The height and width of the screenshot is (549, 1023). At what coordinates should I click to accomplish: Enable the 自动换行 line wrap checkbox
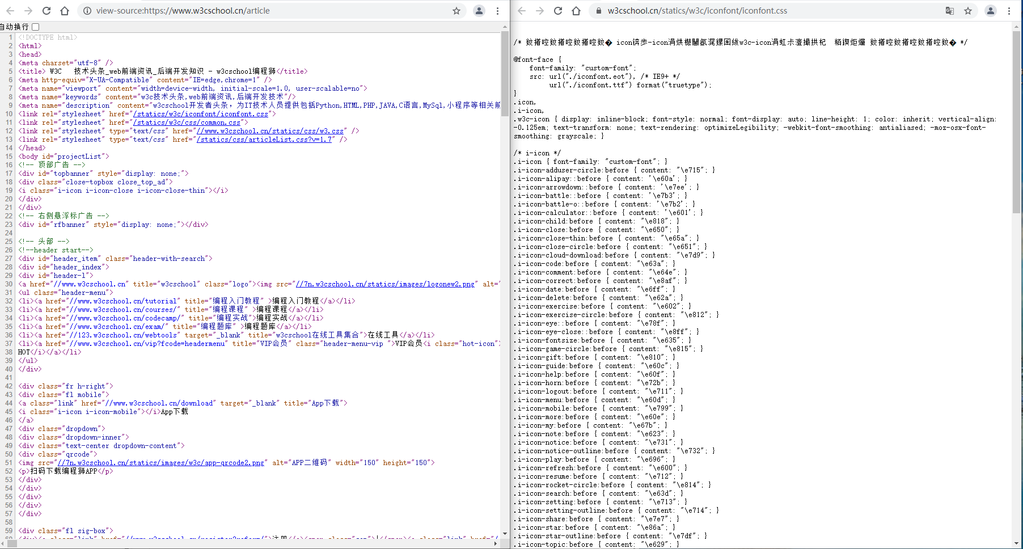[36, 27]
